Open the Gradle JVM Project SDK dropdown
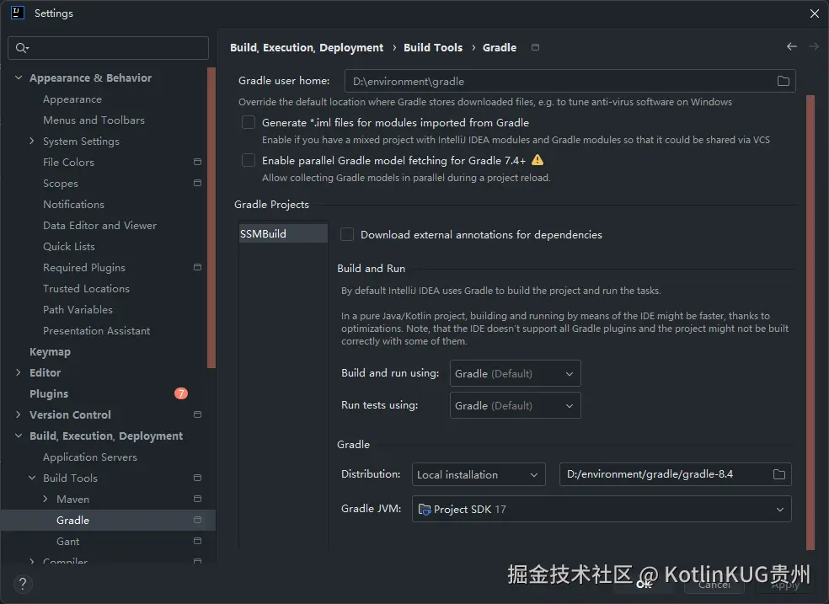The height and width of the screenshot is (604, 829). tap(602, 509)
